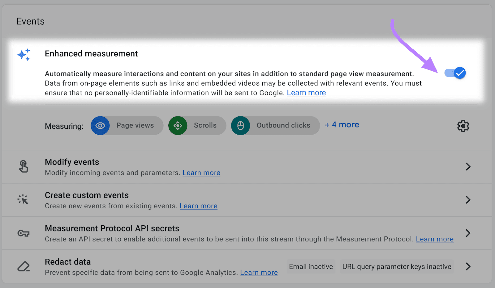Open the enhanced measurement settings gear
The width and height of the screenshot is (495, 288).
(x=463, y=126)
